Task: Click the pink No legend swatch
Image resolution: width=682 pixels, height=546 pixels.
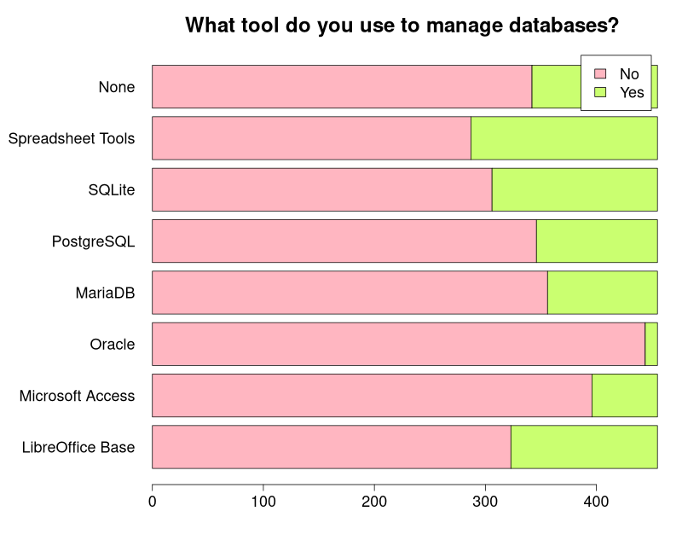Action: click(600, 73)
